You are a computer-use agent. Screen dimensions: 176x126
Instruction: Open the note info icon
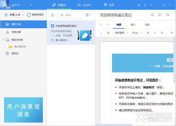pos(160,15)
